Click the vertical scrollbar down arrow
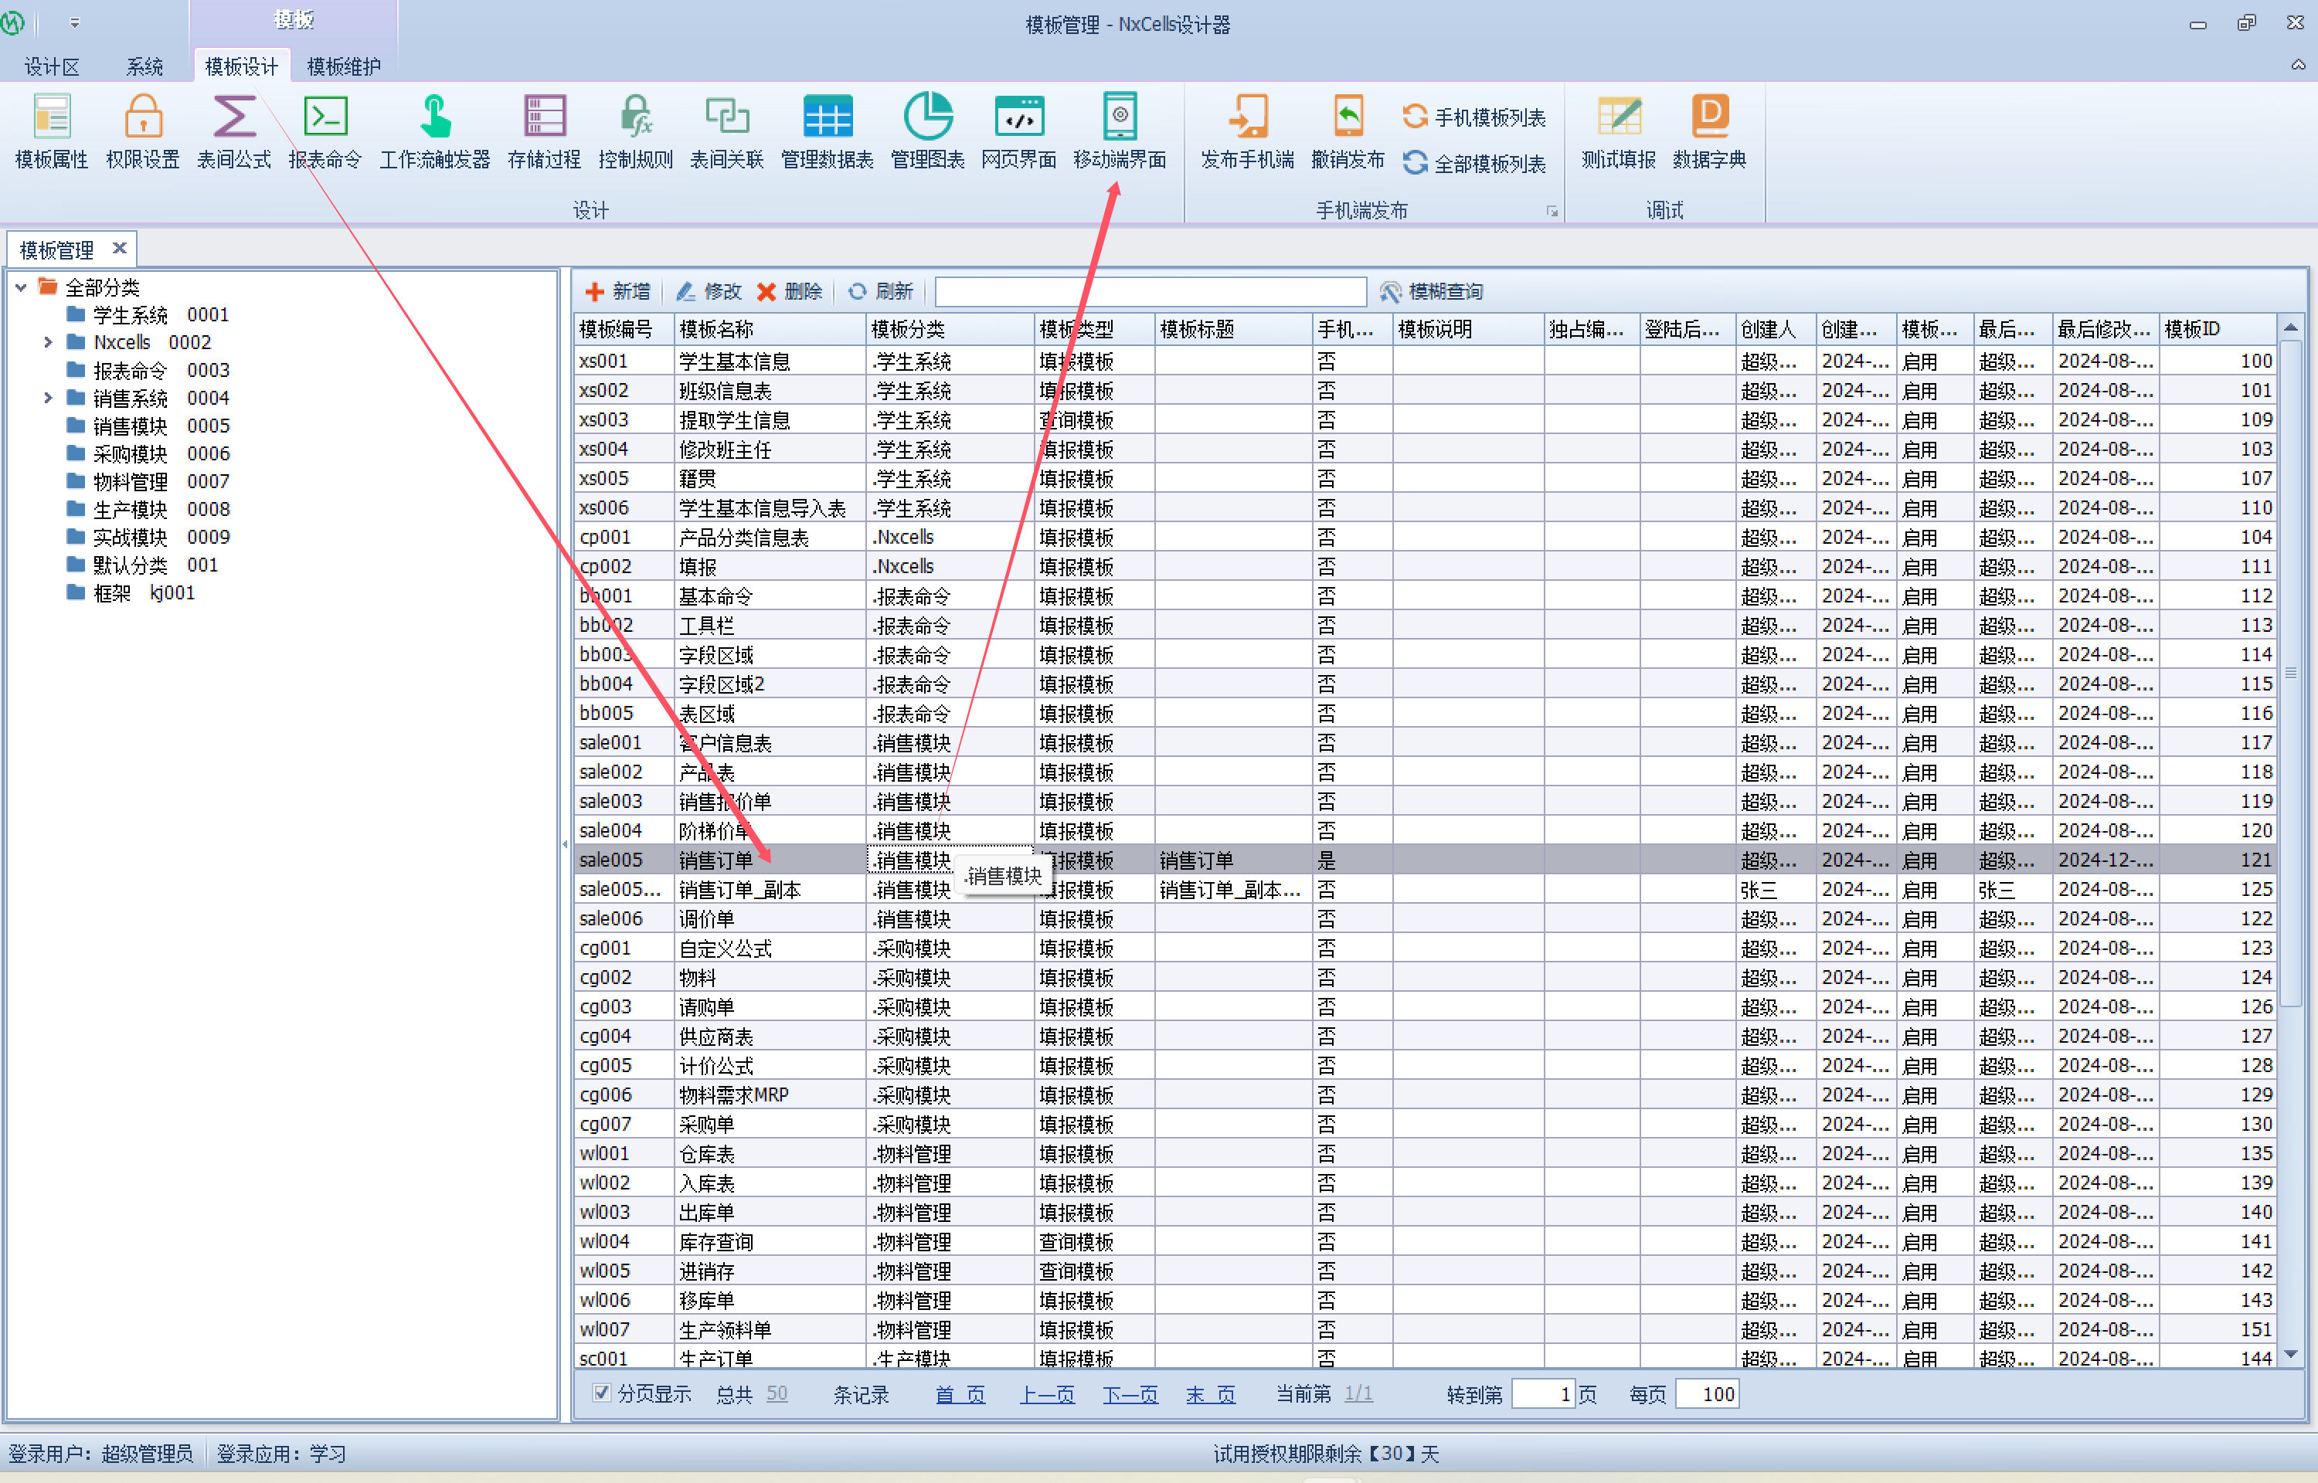 2290,1354
